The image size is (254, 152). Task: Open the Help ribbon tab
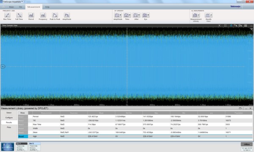point(47,7)
